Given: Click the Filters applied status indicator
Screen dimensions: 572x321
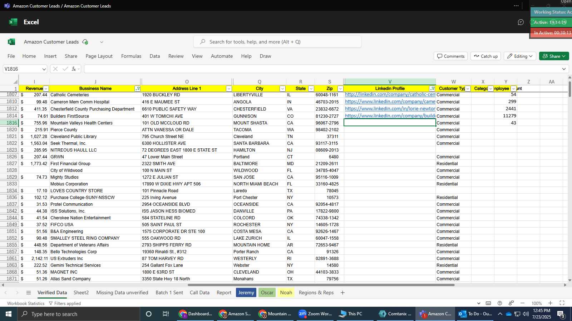Looking at the screenshot, I should pos(65,304).
